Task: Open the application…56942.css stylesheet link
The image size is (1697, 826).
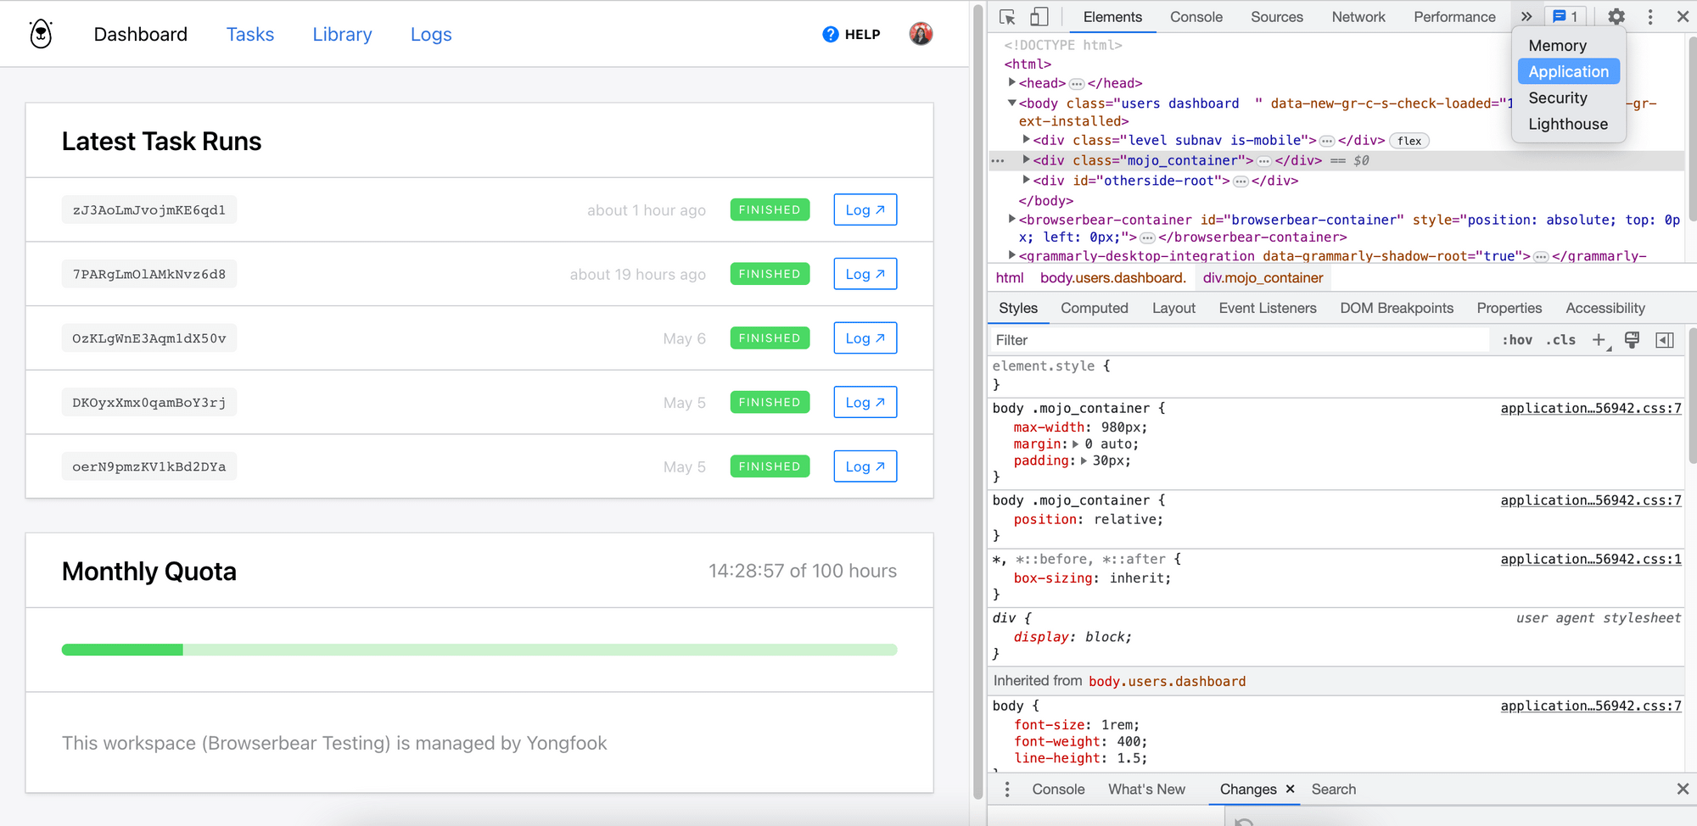Action: tap(1591, 408)
